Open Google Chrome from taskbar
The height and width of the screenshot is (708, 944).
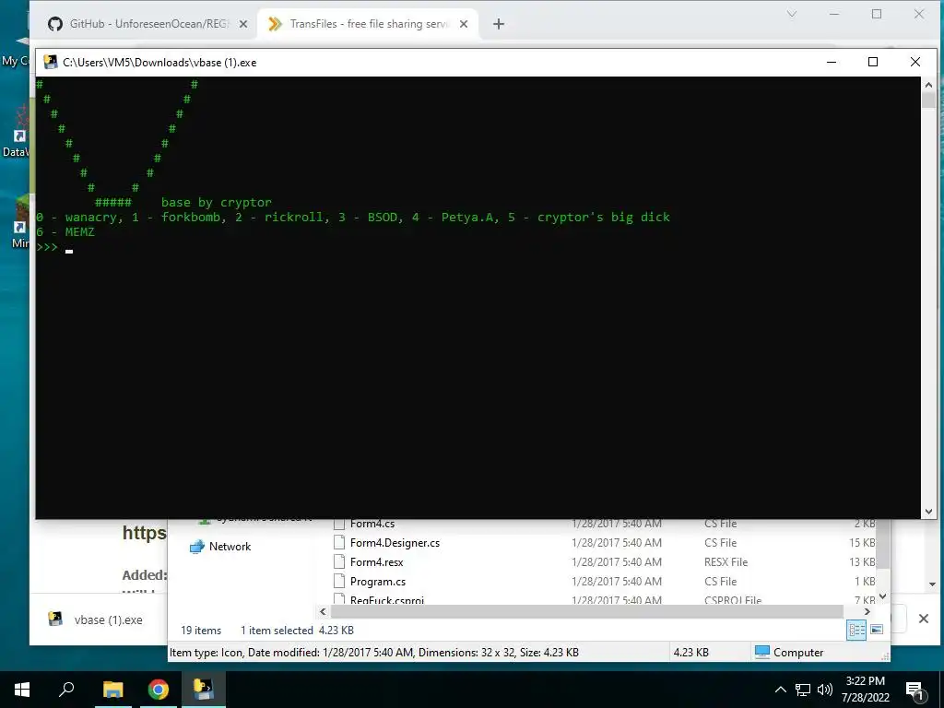(x=159, y=689)
